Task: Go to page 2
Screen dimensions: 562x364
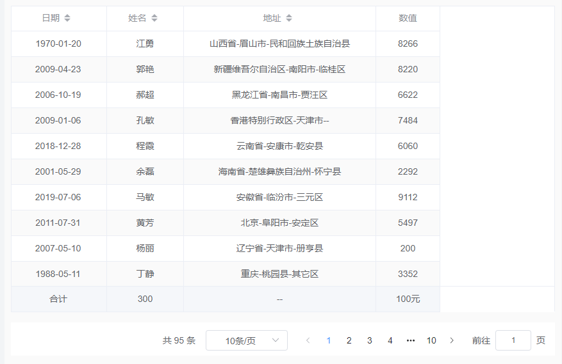Action: (349, 340)
